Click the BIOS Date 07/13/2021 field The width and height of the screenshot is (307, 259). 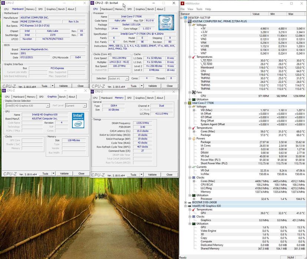[34, 57]
